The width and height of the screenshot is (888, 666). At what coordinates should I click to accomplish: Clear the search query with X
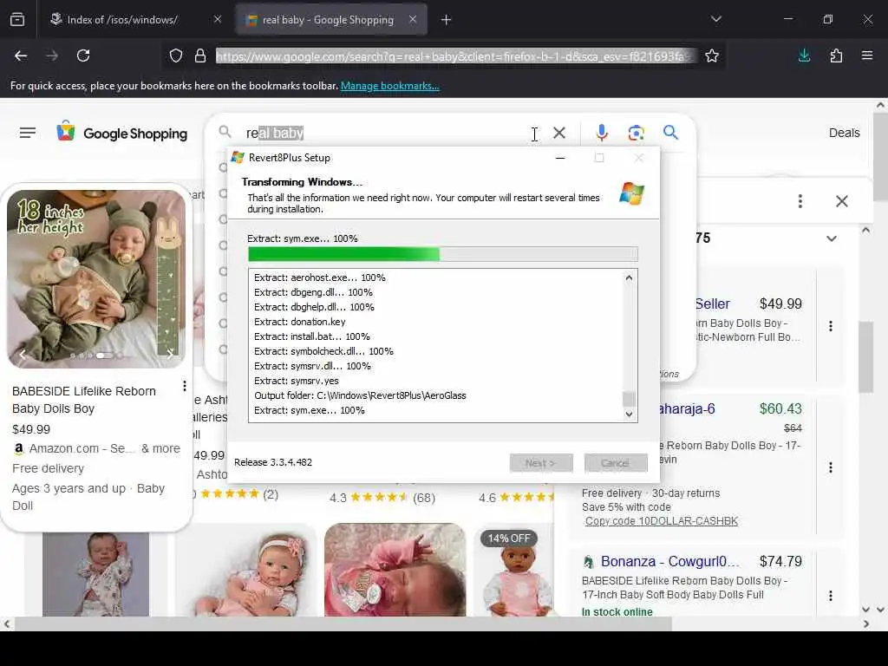559,133
